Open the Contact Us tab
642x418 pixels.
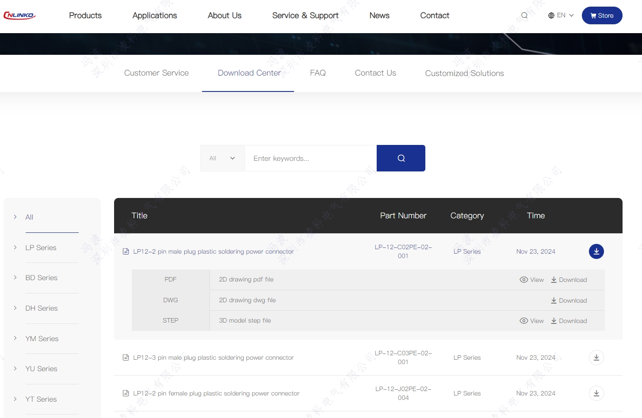tap(375, 73)
